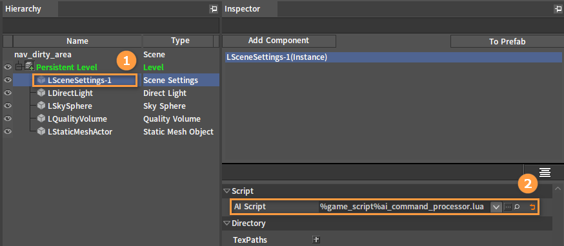Toggle LDirectLight eye icon
The height and width of the screenshot is (246, 564).
(x=8, y=93)
